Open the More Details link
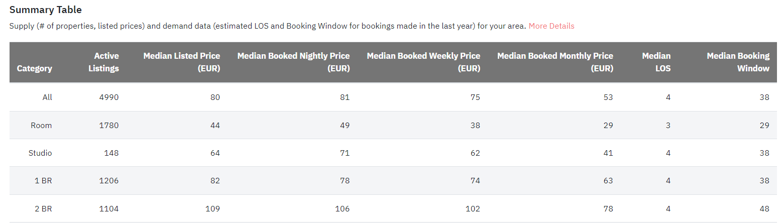This screenshot has width=782, height=223. [551, 26]
